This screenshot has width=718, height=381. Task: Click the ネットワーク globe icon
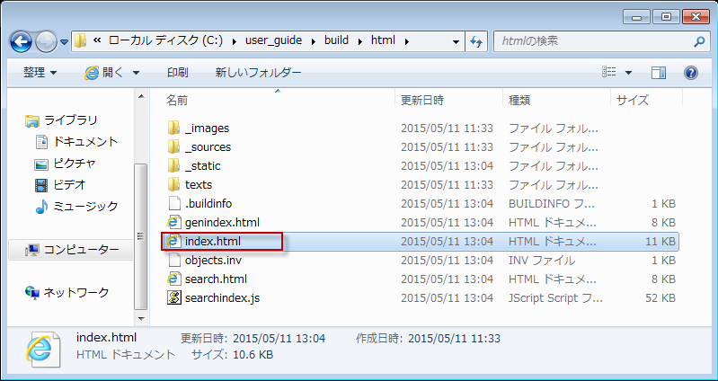point(32,293)
